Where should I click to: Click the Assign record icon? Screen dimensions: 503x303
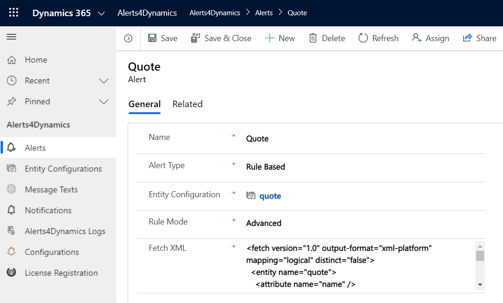(416, 38)
